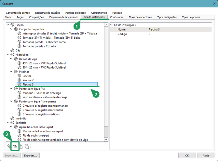Screen dimensions: 218x161
Task: Click the Ajuda button
Action: [x=206, y=155]
